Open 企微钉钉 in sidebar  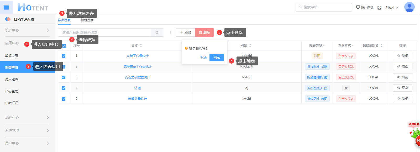pyautogui.click(x=28, y=103)
